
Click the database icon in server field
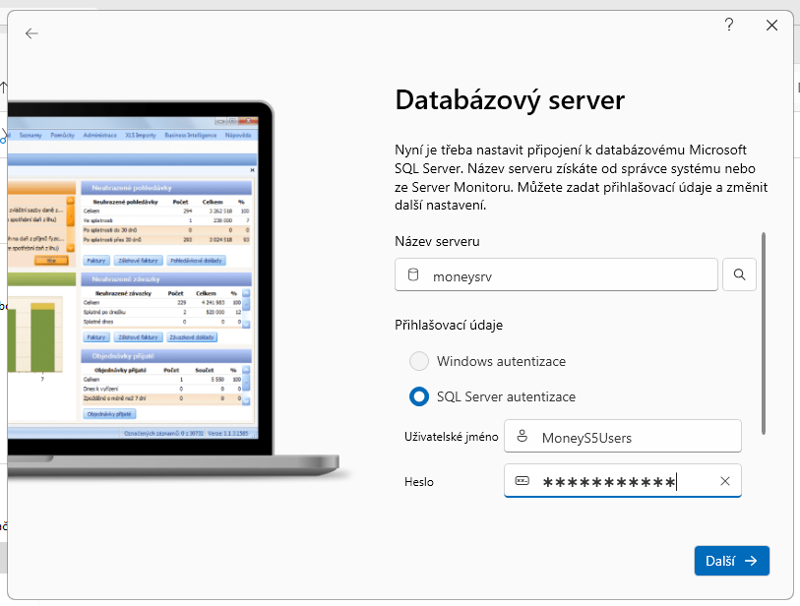(413, 275)
